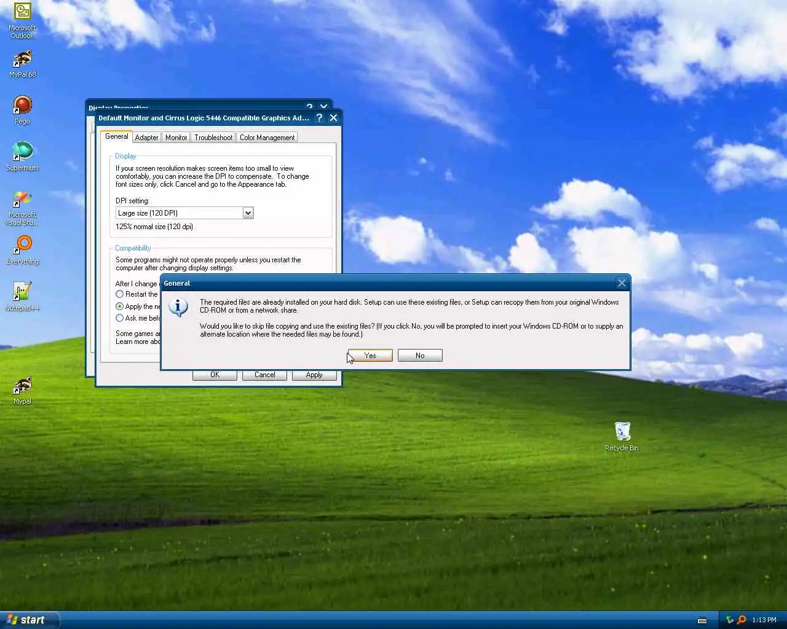Click the help question mark in monitor properties
Screen dimensions: 787x629
319,118
